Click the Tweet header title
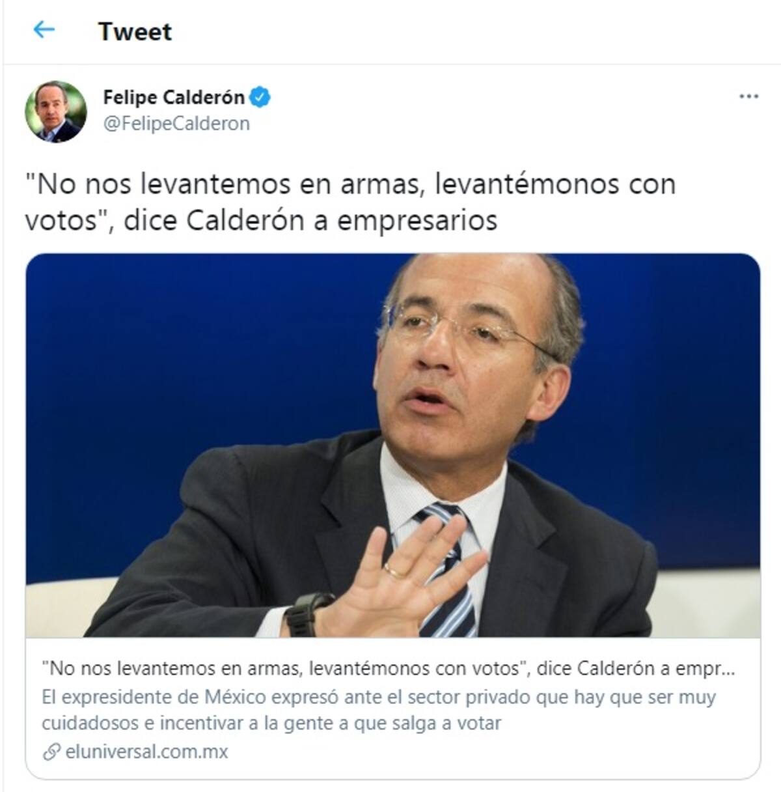Image resolution: width=781 pixels, height=792 pixels. coord(135,31)
